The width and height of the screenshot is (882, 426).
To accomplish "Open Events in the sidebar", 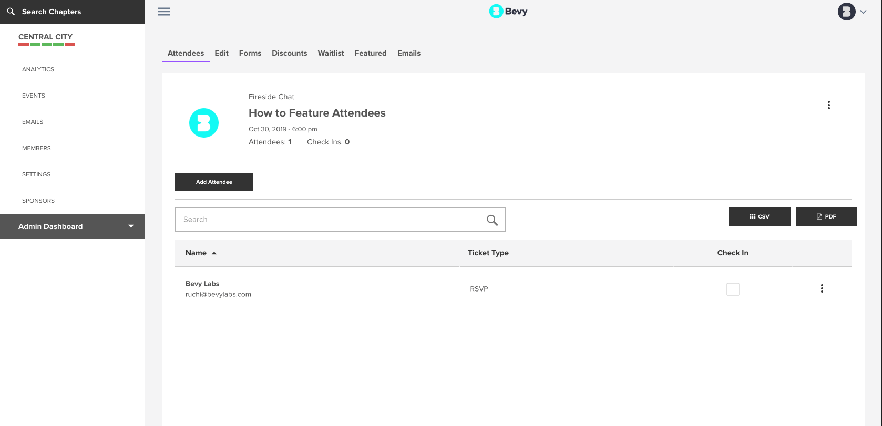I will coord(34,96).
